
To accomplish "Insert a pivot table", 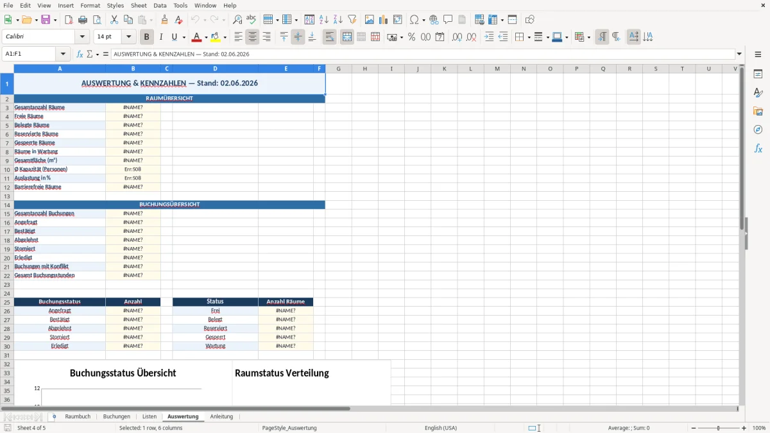I will pyautogui.click(x=398, y=20).
